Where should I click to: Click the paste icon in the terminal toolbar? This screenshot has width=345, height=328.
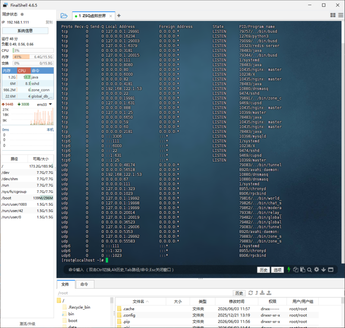point(303,270)
